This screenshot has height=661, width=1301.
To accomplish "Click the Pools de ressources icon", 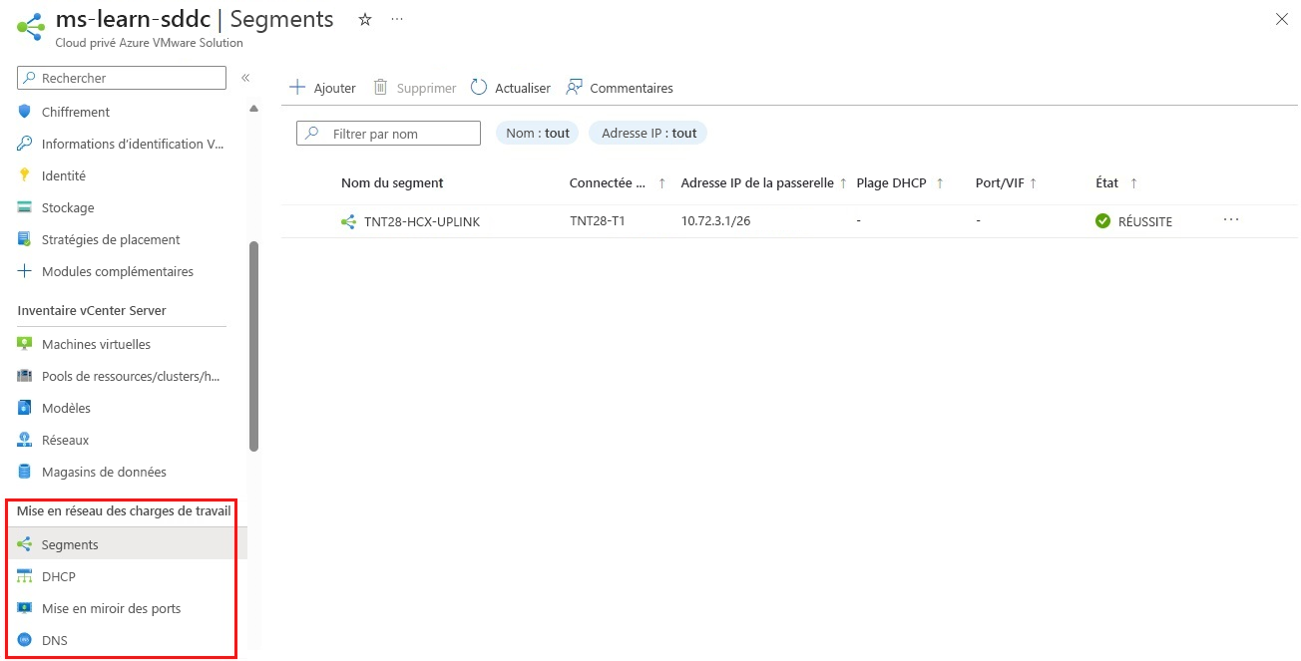I will 25,376.
